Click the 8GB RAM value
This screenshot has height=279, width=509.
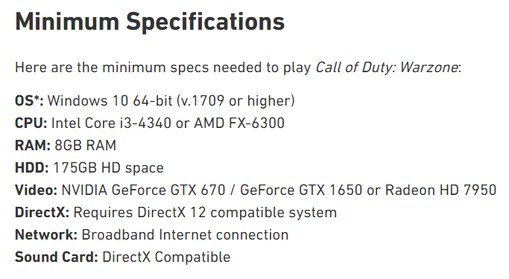pos(86,146)
